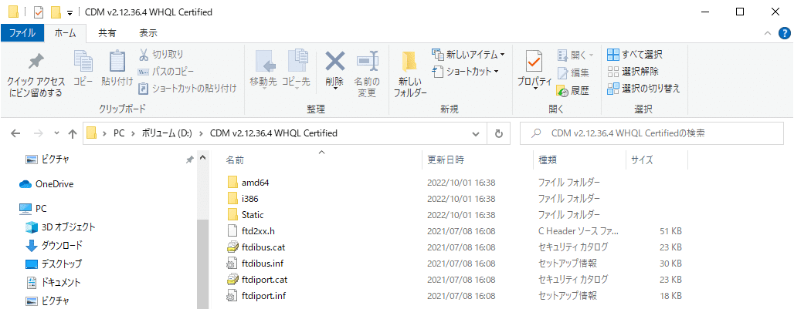Screen dimensions: 794x309
Task: Go up one folder level arrow
Action: click(73, 134)
